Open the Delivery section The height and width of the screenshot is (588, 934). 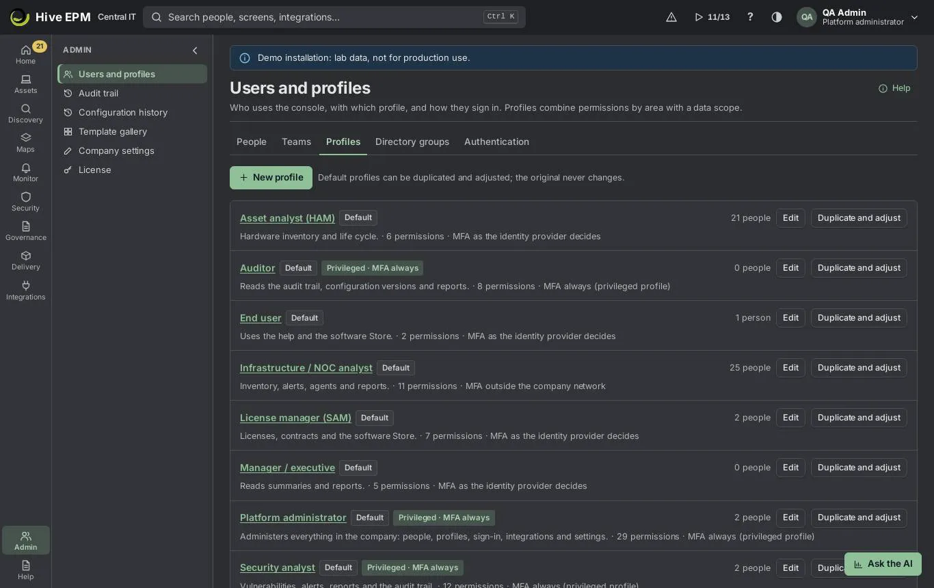click(x=25, y=260)
